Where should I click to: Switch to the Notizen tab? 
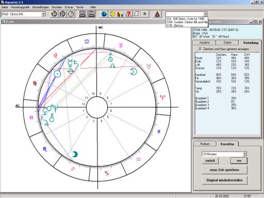pos(205,144)
